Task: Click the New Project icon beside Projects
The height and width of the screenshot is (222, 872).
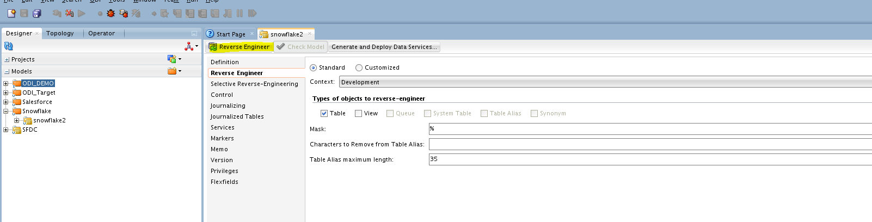Action: (x=173, y=59)
